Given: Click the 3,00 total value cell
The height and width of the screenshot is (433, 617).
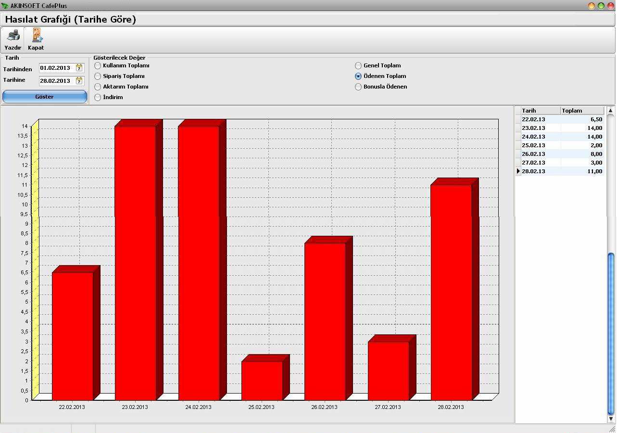Looking at the screenshot, I should pos(582,163).
